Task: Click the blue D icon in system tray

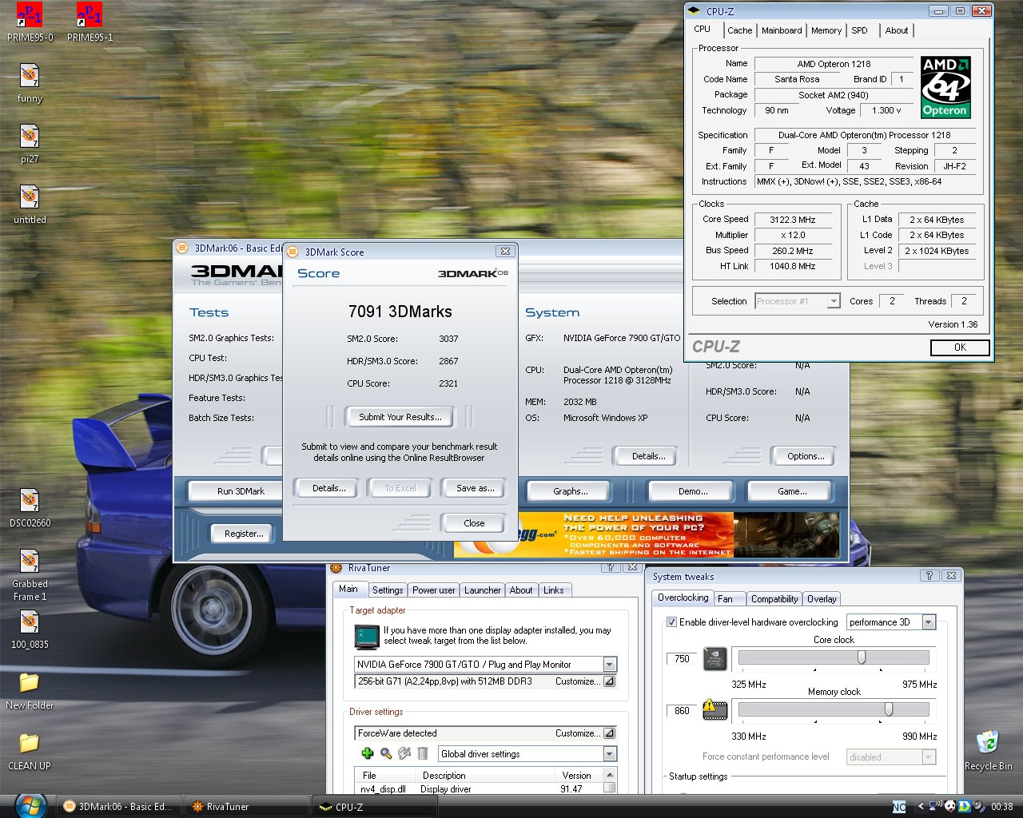Action: 965,806
